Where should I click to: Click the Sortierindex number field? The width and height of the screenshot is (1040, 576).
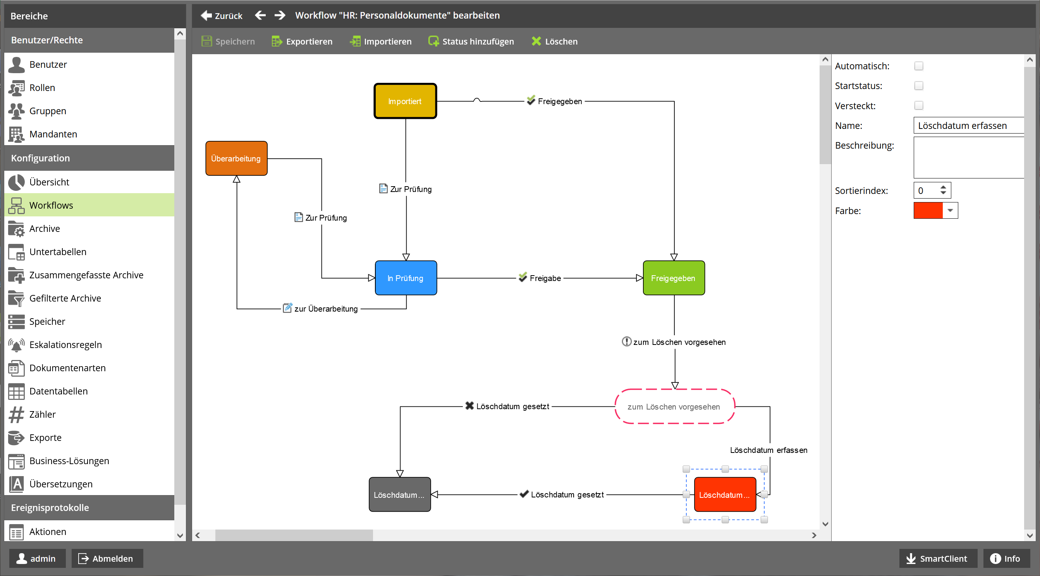click(926, 190)
